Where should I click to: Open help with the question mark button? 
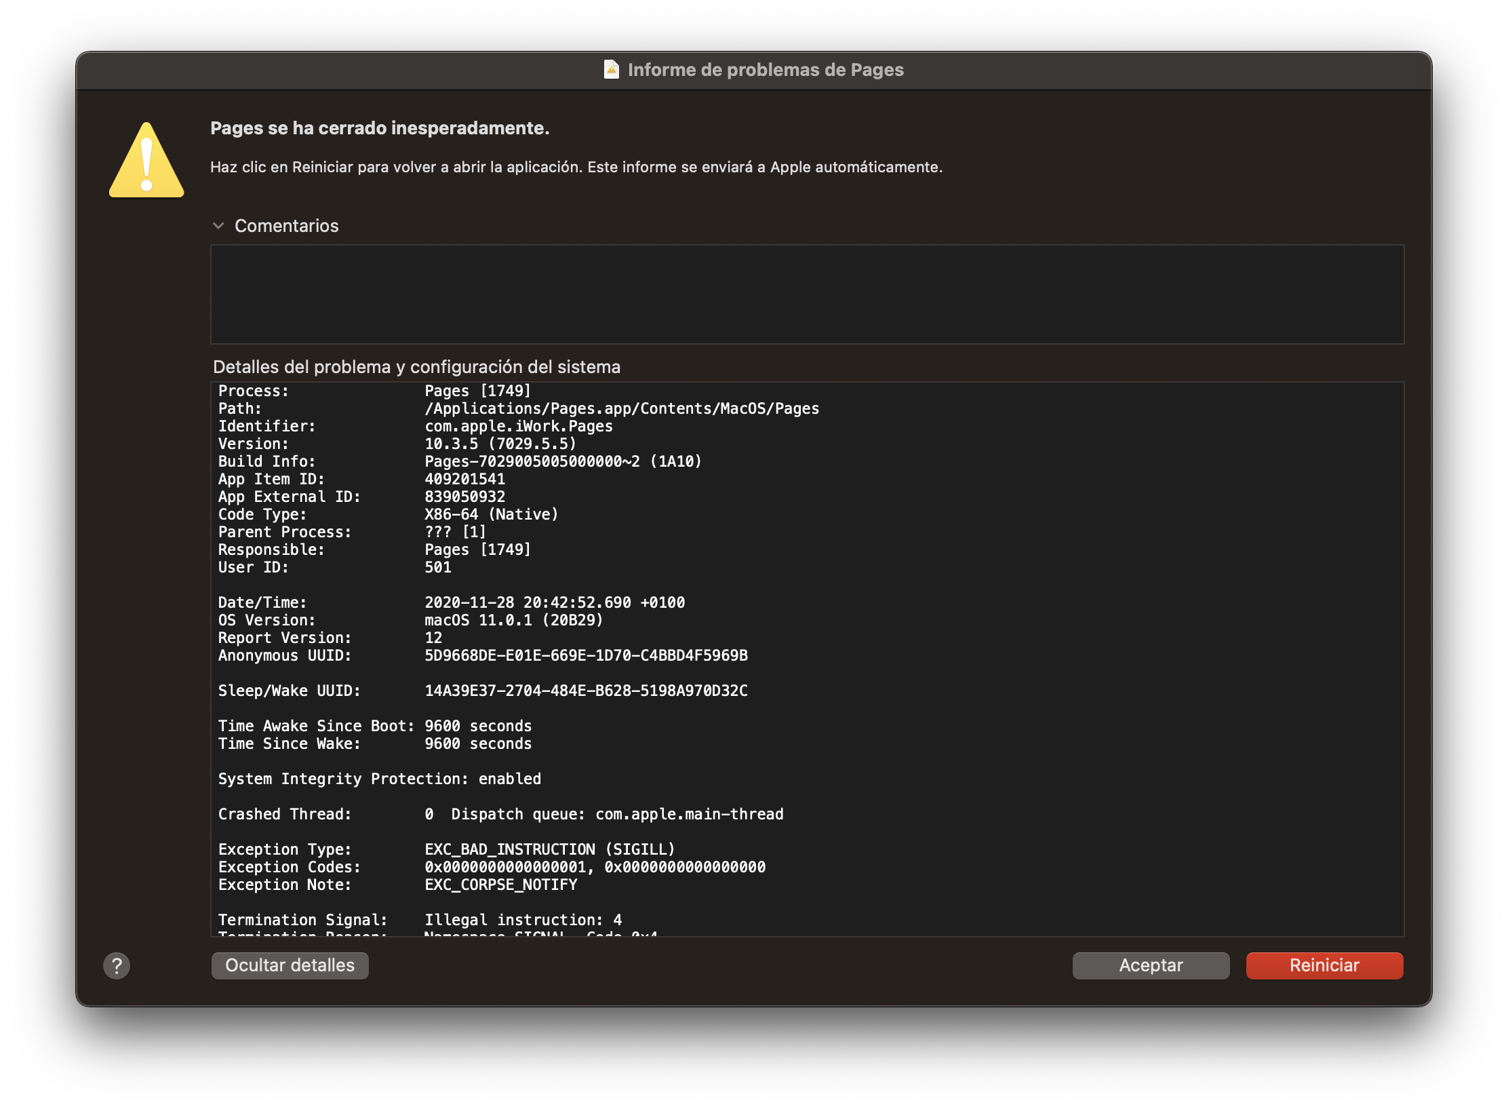click(117, 965)
